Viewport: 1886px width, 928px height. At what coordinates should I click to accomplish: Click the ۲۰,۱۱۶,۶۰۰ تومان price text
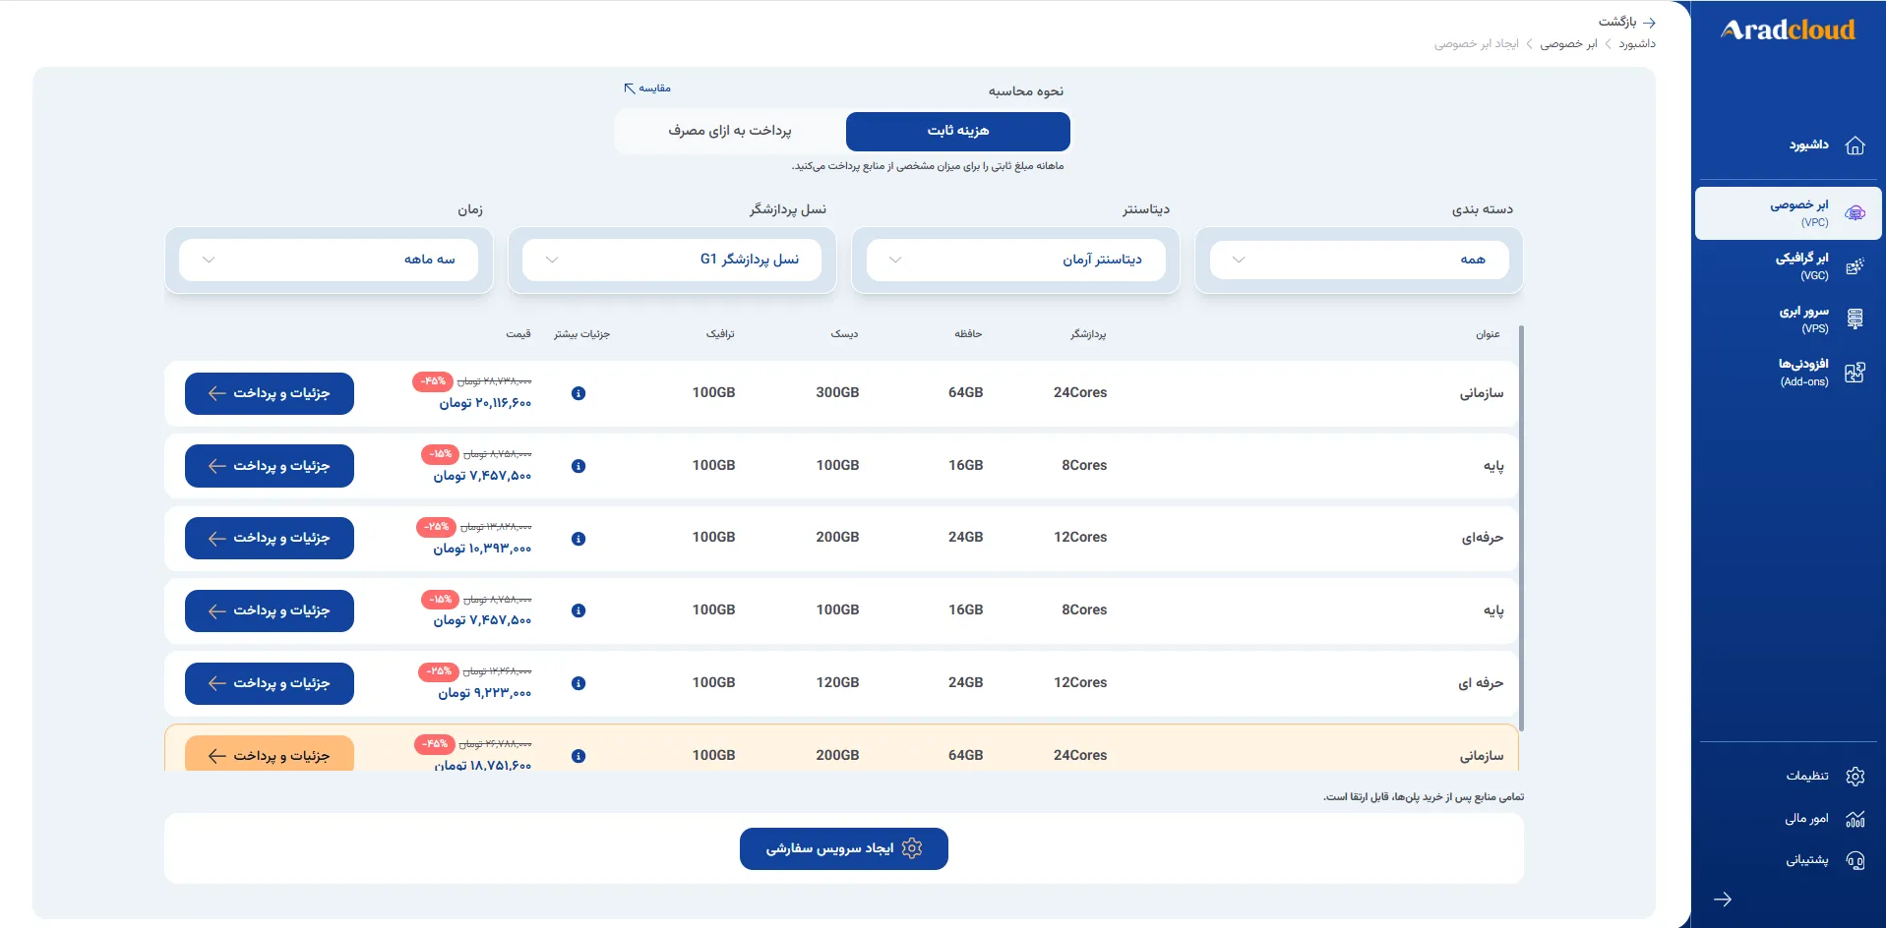pyautogui.click(x=485, y=403)
